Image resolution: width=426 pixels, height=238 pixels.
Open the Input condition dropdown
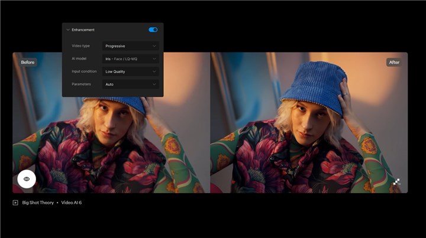130,71
